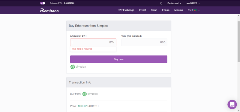
Task: Click the Total fee included USD field
Action: pyautogui.click(x=144, y=42)
